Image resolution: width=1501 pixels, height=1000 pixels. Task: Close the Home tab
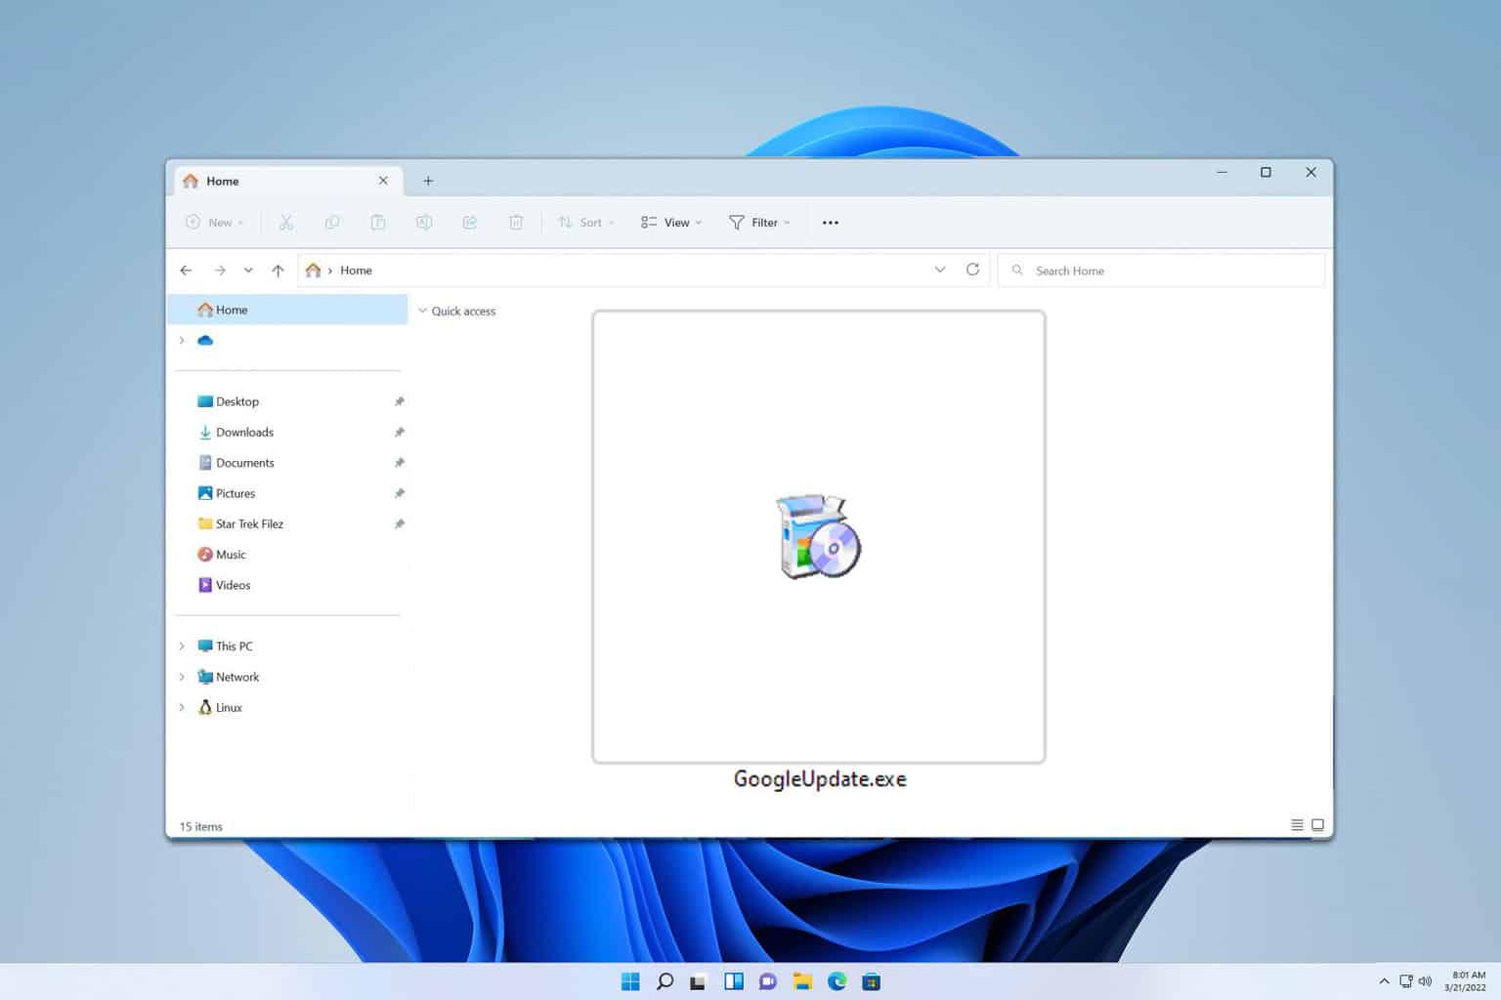(383, 181)
